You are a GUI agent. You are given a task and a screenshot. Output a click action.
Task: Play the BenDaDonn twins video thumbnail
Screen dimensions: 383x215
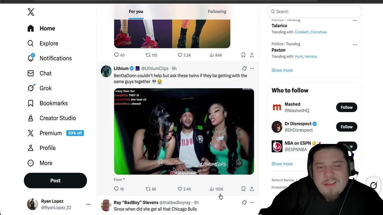pyautogui.click(x=184, y=131)
